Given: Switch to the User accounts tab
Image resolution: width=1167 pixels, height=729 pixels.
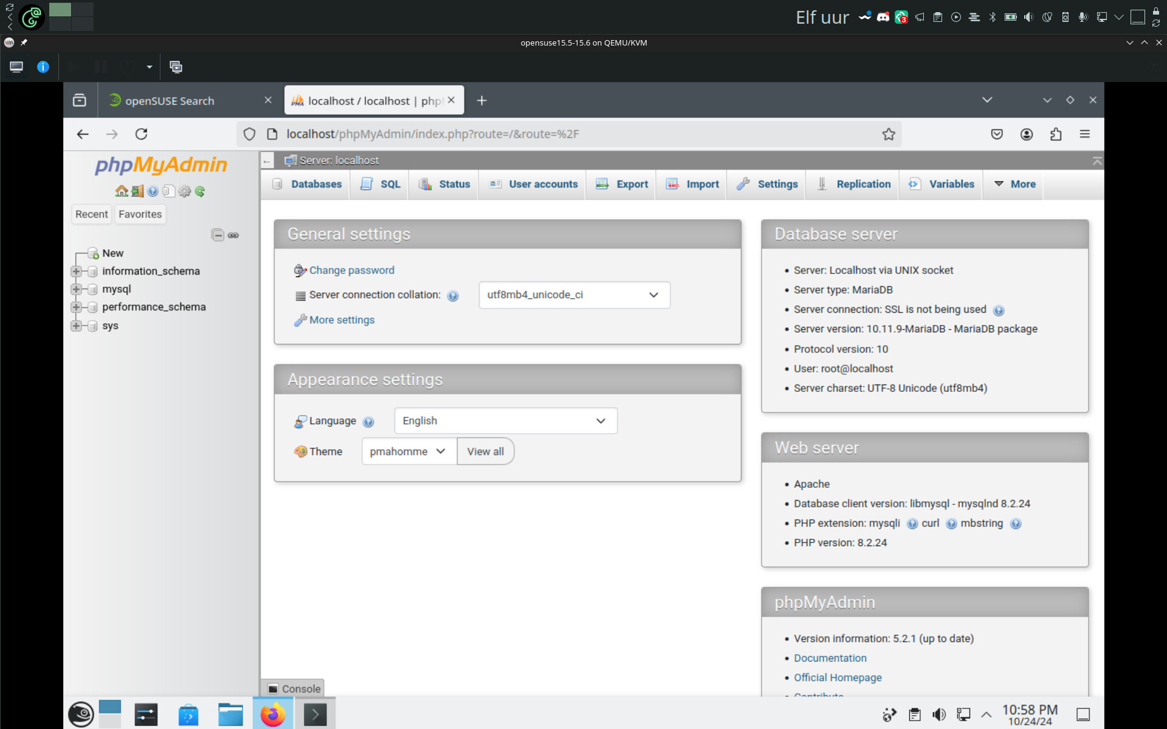Looking at the screenshot, I should point(533,184).
